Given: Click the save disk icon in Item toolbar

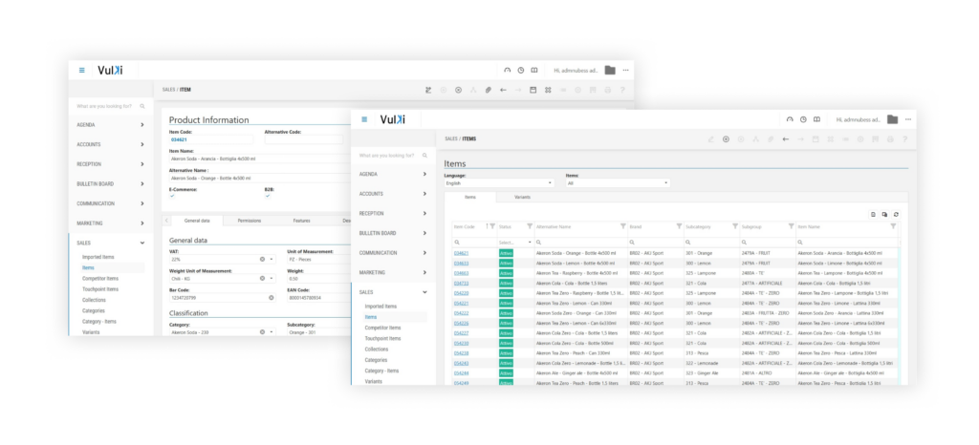Looking at the screenshot, I should click(532, 90).
